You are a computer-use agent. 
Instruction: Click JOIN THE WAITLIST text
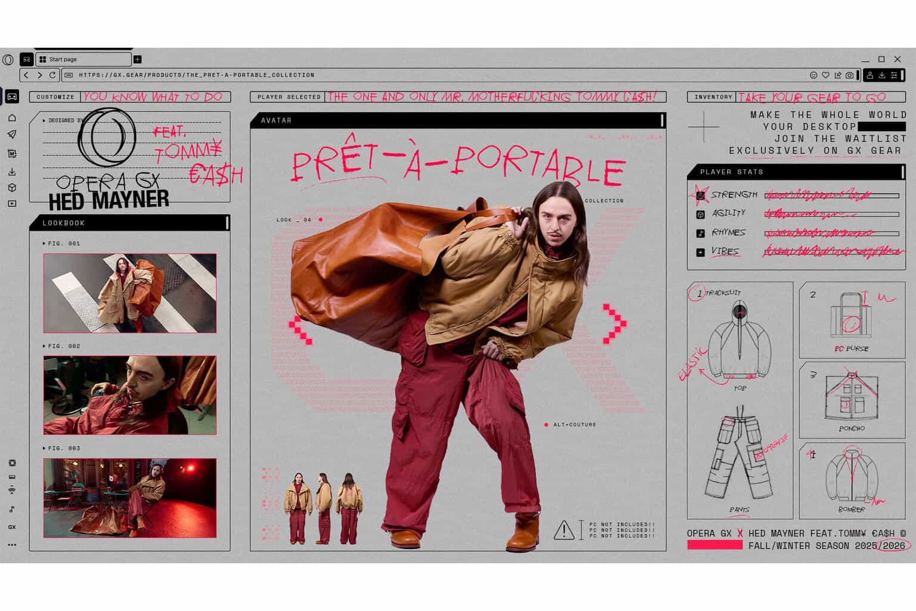pyautogui.click(x=840, y=138)
